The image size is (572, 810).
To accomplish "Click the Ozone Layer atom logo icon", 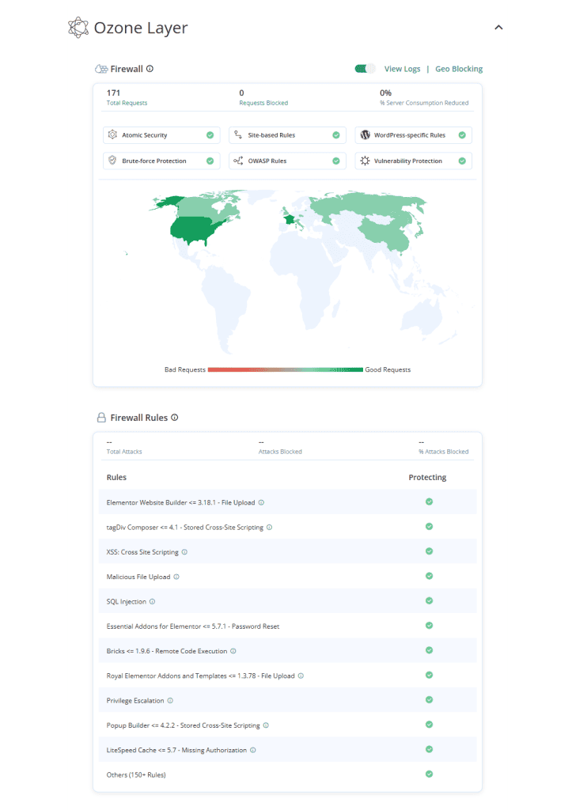I will click(x=78, y=28).
